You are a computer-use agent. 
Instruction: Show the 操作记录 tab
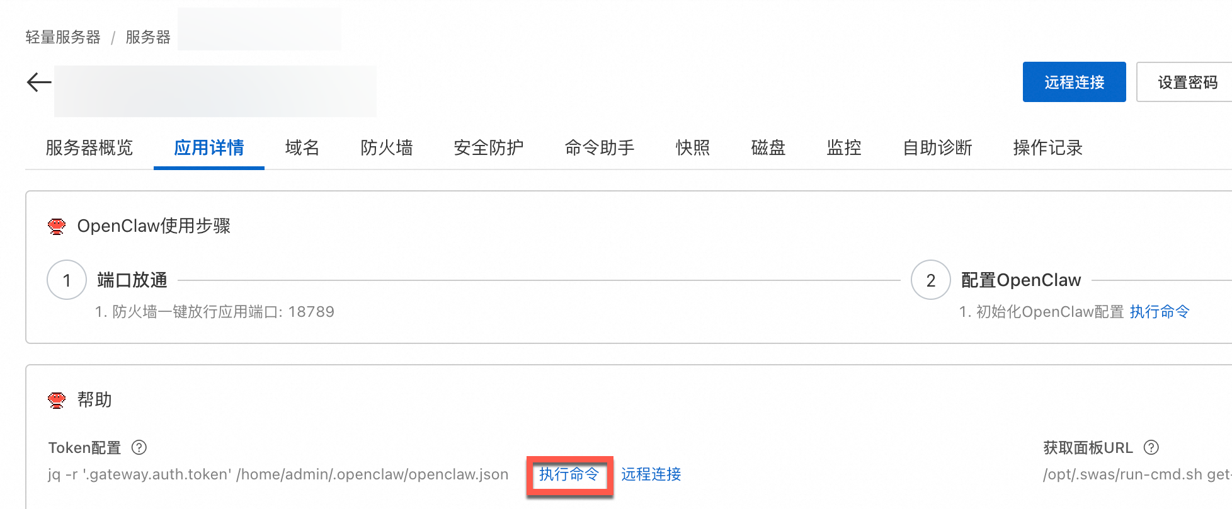[x=1048, y=147]
